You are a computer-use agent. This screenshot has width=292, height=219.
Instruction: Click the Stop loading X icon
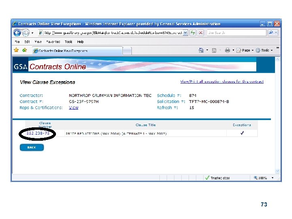click(x=201, y=33)
